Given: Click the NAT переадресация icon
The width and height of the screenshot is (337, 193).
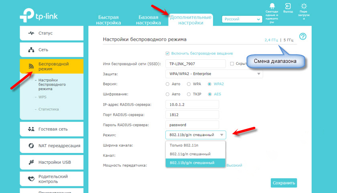Looking at the screenshot, I should (x=31, y=146).
